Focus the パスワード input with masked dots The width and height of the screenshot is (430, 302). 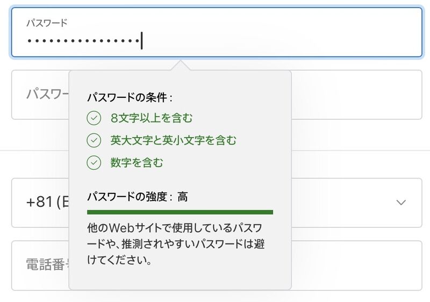[x=217, y=32]
